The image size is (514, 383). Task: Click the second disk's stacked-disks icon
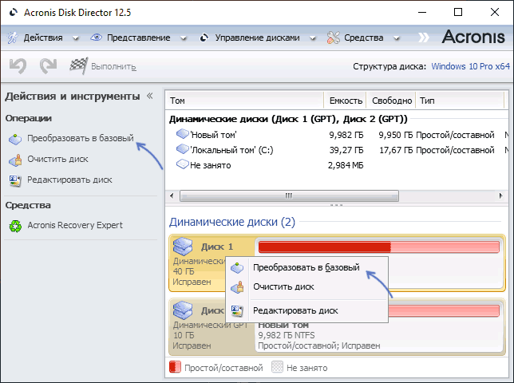(x=183, y=310)
